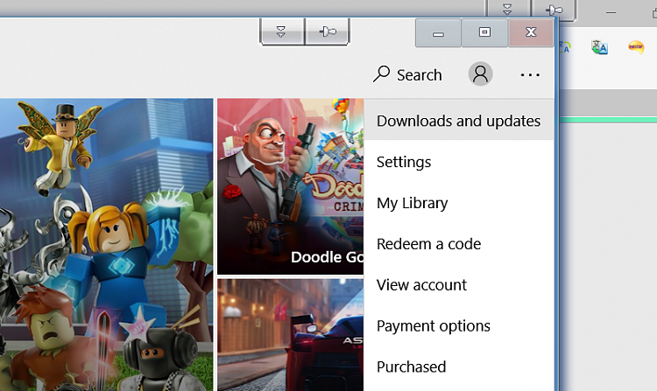Open the Store search
This screenshot has height=391, width=657.
coord(407,75)
